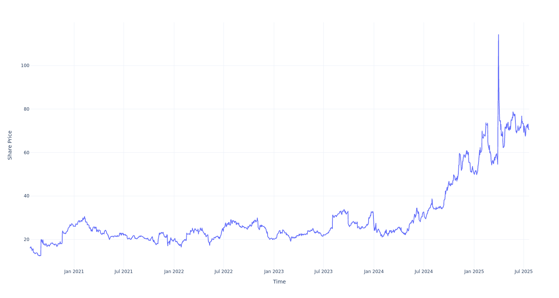Click the Jul 2022 x-axis label
This screenshot has width=559, height=298.
[224, 272]
